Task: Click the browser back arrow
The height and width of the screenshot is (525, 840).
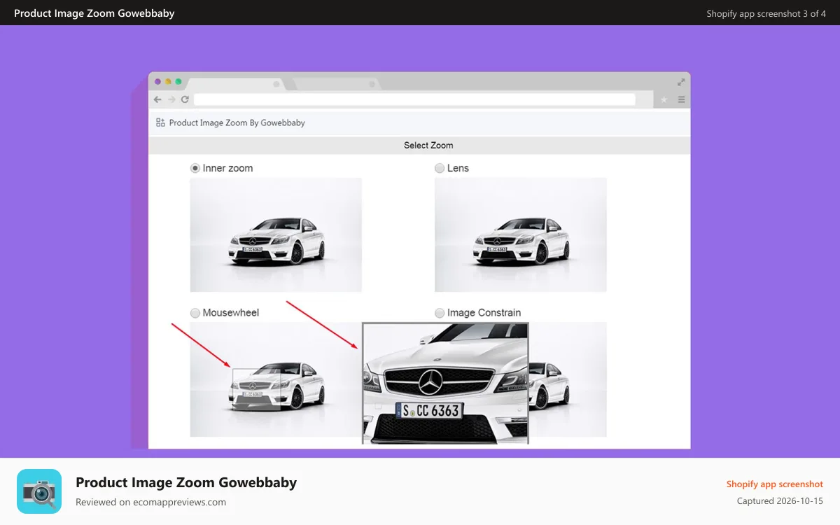Action: (157, 99)
